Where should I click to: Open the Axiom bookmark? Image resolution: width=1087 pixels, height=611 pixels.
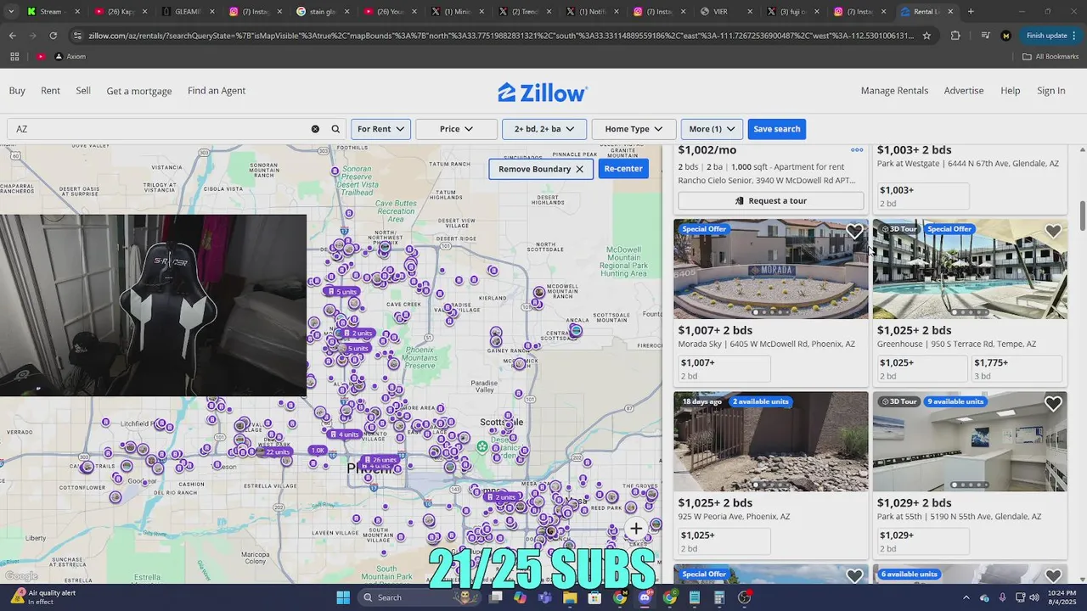[70, 56]
